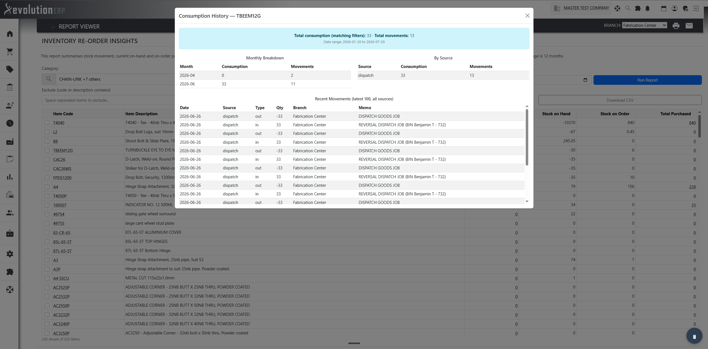The width and height of the screenshot is (708, 349).
Task: Open the notifications bell
Action: tap(647, 8)
